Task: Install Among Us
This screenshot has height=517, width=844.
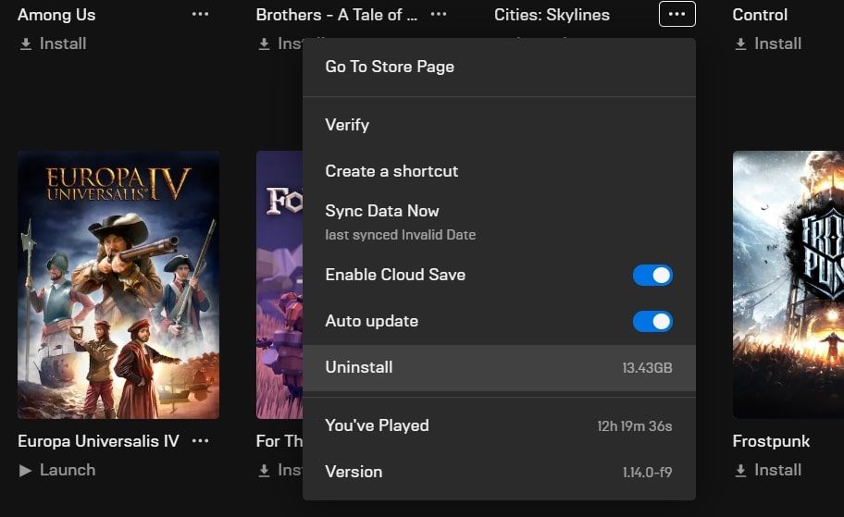Action: tap(53, 43)
